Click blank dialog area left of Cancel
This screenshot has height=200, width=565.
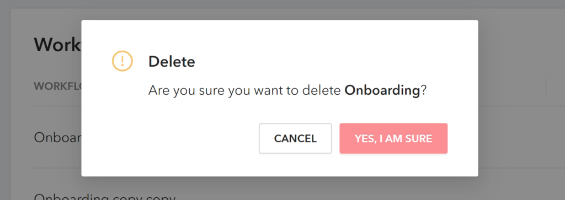click(x=169, y=138)
